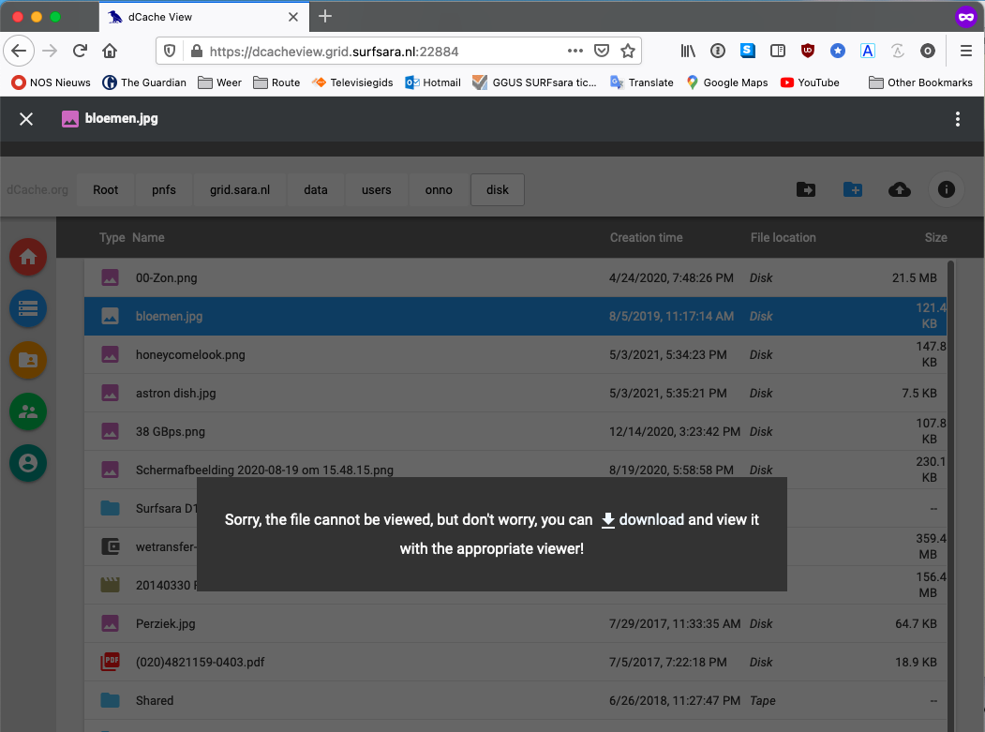This screenshot has width=985, height=732.
Task: Open the viewer's three-dot more options menu
Action: [x=958, y=119]
